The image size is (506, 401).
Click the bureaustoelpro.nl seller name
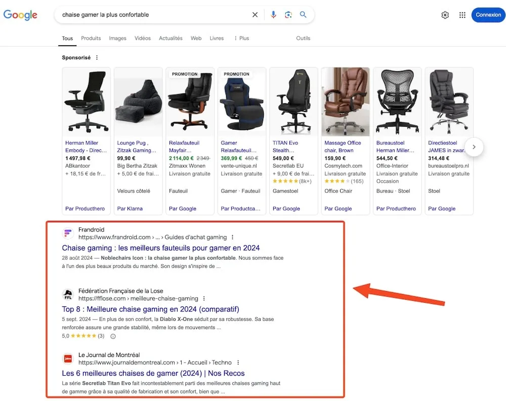tap(448, 166)
